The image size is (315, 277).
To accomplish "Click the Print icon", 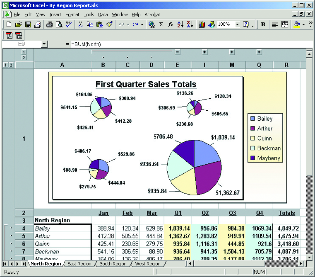I will tap(50, 24).
